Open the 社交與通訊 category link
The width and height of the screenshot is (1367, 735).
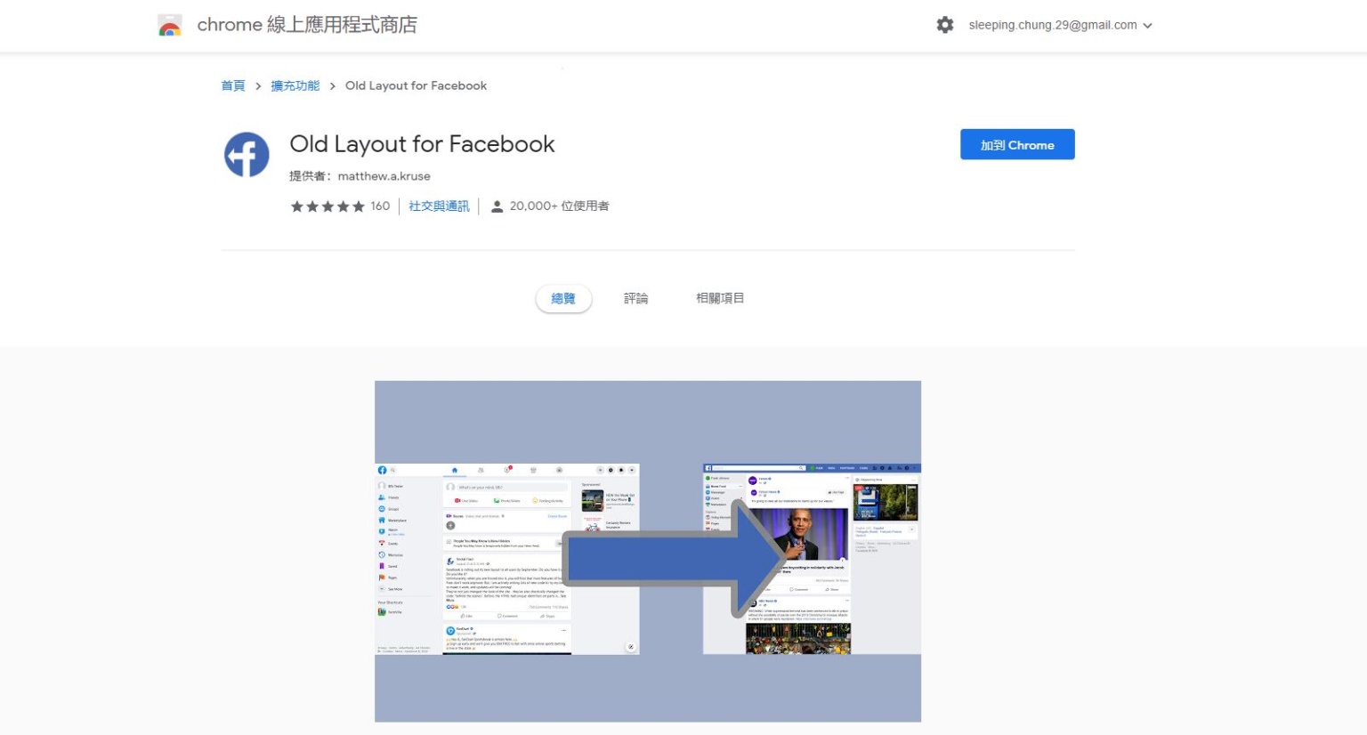(438, 206)
